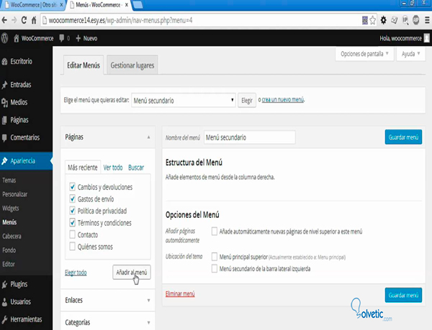Check Menú secundario de la barra lateral izquierda
The height and width of the screenshot is (330, 432).
point(215,268)
